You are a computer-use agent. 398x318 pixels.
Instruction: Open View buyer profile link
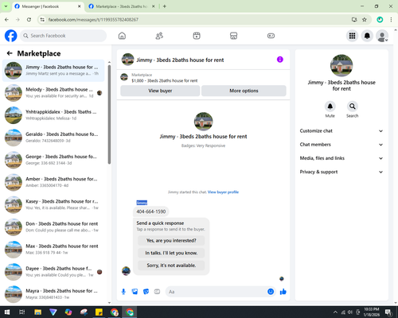pos(223,192)
